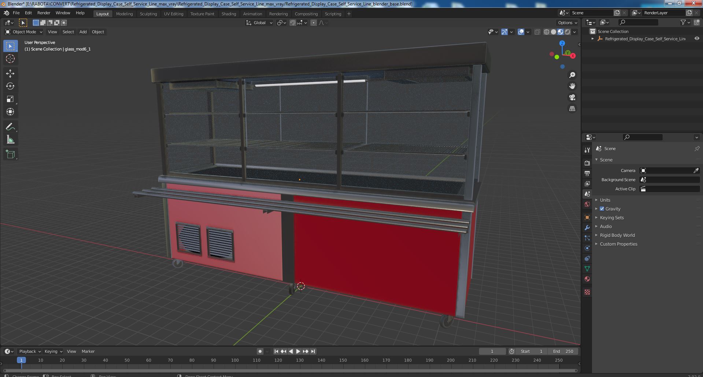
Task: Select the Rotate tool
Action: tap(10, 86)
